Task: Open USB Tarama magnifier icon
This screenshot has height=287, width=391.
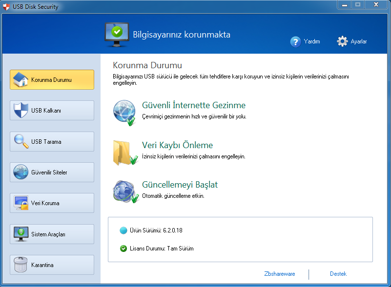Action: tap(21, 141)
